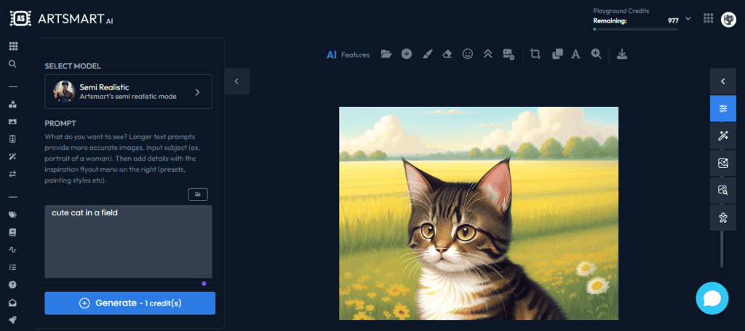This screenshot has height=331, width=745.
Task: Click the PROMPT heading
Action: pos(60,124)
